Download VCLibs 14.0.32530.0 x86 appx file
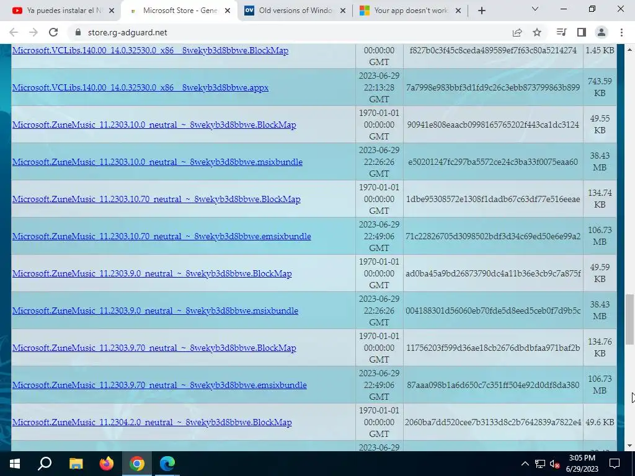Screen dimensions: 635x476 point(140,87)
